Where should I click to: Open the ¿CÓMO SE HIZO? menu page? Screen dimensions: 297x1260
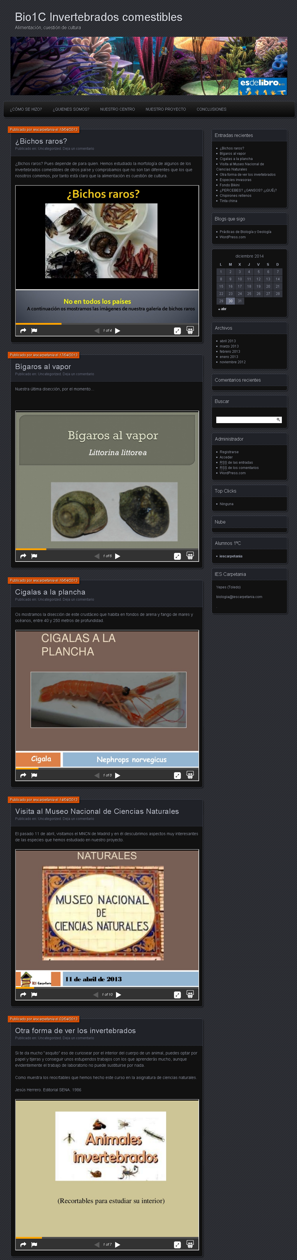pyautogui.click(x=26, y=110)
